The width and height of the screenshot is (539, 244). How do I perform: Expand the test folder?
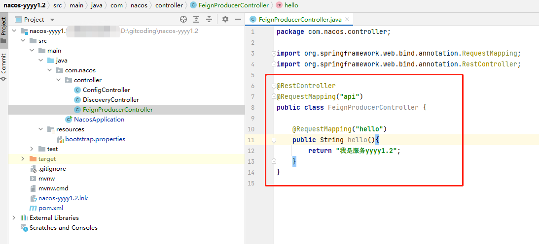tap(32, 149)
